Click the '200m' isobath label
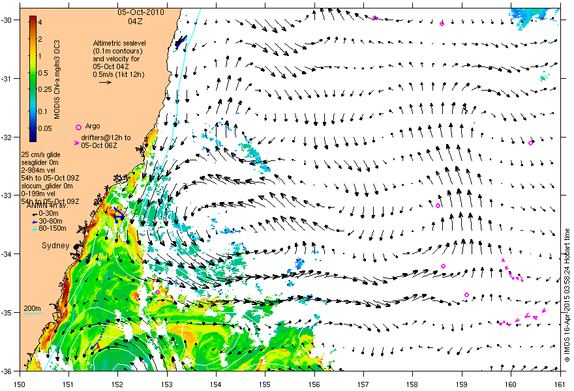Screen dimensions: 574x391 [x=33, y=308]
